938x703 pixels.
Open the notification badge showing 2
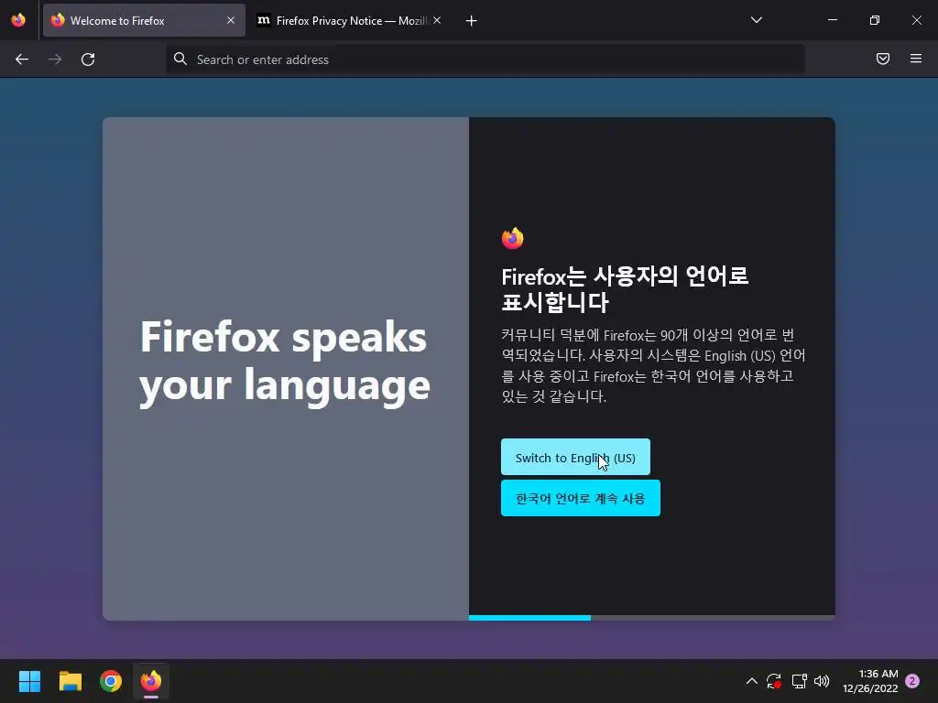[x=912, y=681]
